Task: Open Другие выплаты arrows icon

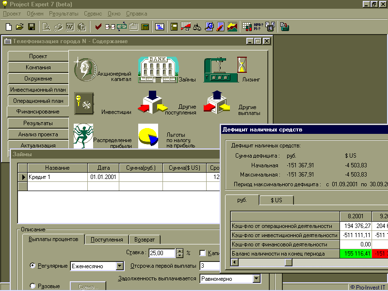Action: [217, 102]
